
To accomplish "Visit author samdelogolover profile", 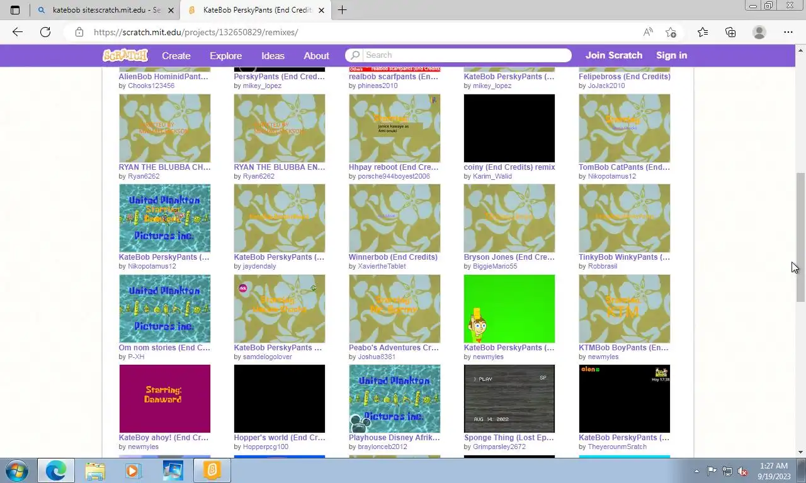I will coord(268,357).
